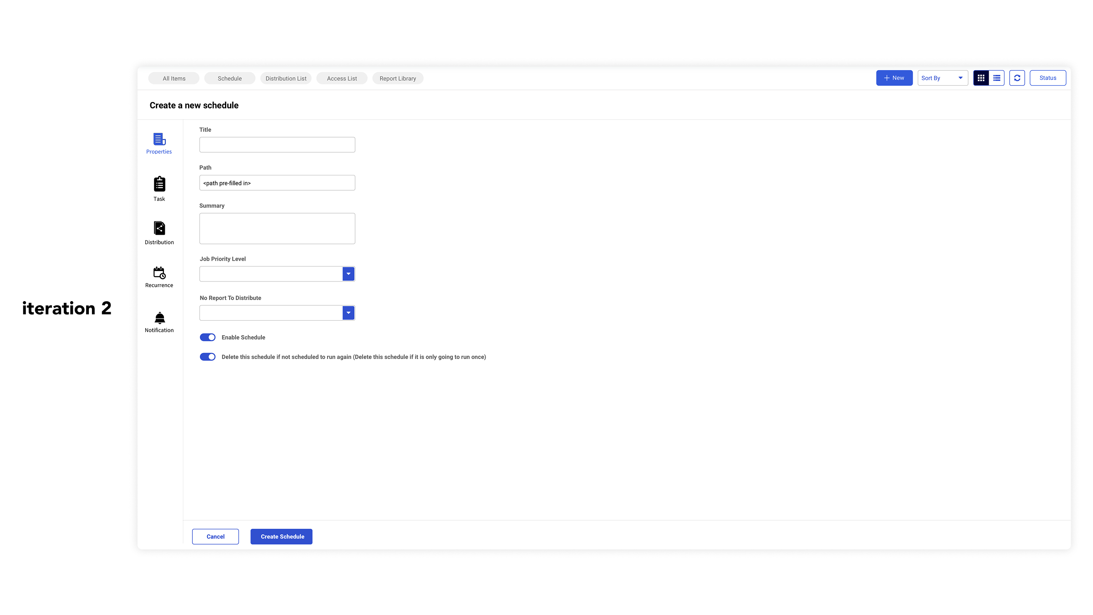Open the Properties section icon
1093x615 pixels.
(159, 139)
